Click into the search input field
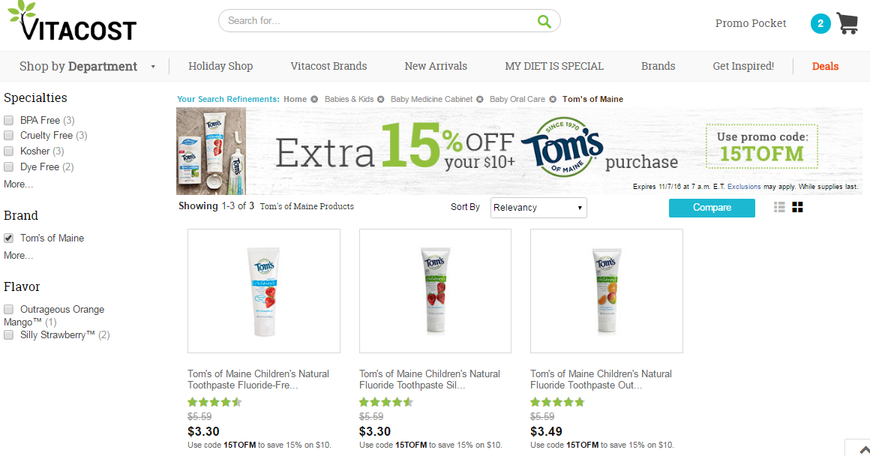Image resolution: width=870 pixels, height=456 pixels. pyautogui.click(x=375, y=21)
